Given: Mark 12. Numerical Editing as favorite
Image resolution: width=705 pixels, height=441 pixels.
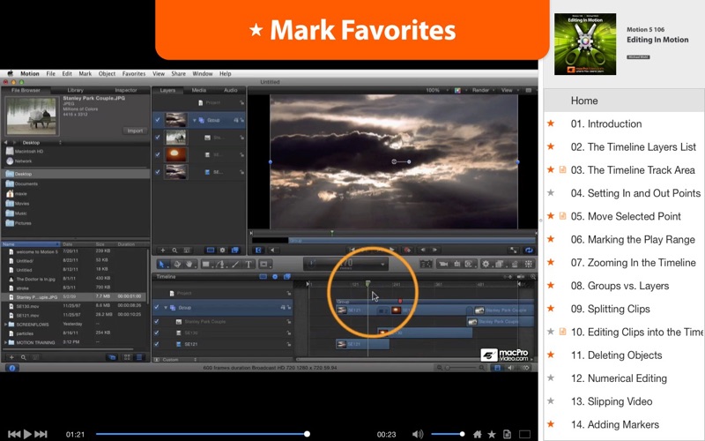Looking at the screenshot, I should 550,377.
